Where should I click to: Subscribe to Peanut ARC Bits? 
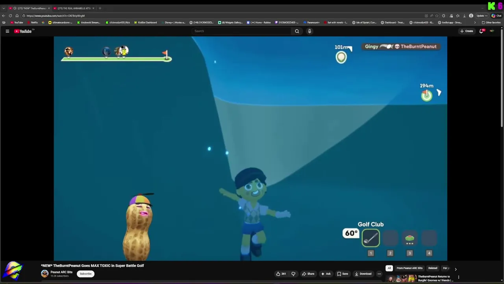coord(85,274)
